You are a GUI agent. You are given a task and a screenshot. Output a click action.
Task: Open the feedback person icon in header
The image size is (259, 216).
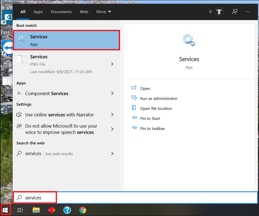coord(234,12)
